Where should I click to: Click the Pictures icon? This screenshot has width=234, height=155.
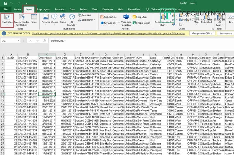[46, 18]
